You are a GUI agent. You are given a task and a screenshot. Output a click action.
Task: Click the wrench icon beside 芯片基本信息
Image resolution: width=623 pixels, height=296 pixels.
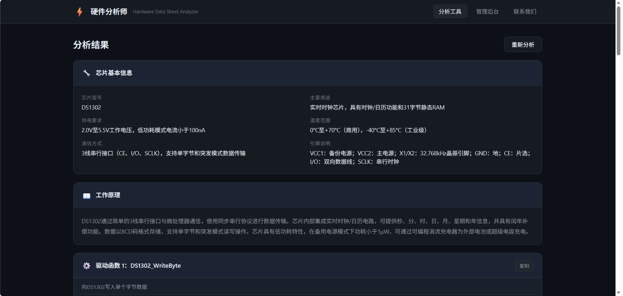(x=86, y=73)
